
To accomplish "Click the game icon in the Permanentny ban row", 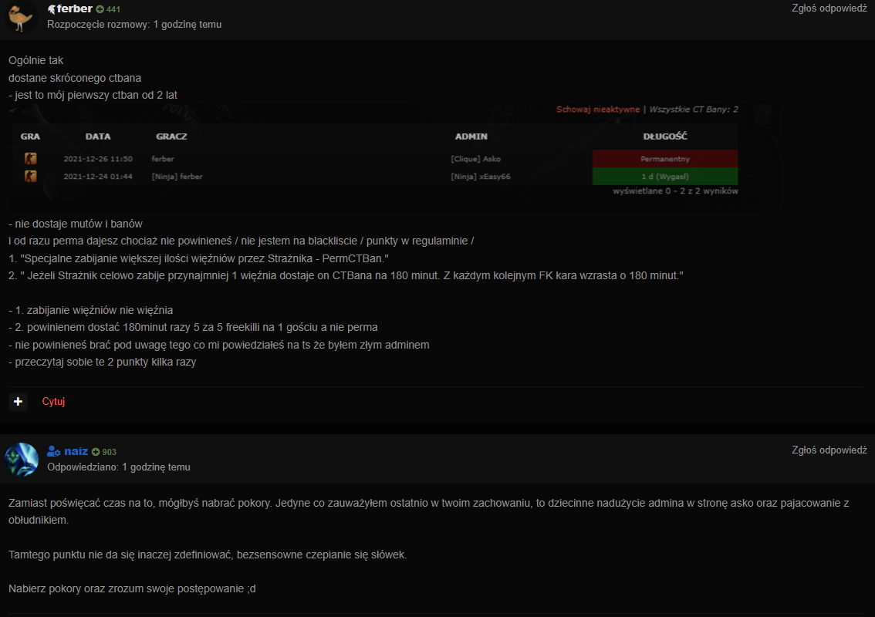I will point(31,158).
